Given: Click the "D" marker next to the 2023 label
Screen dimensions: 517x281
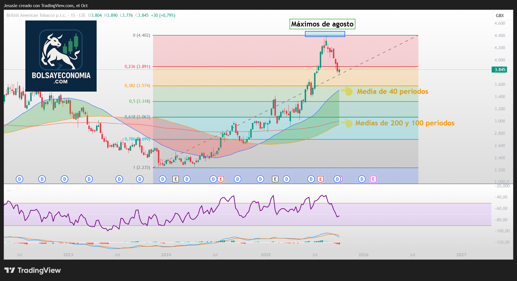Looking at the screenshot, I should [64, 179].
